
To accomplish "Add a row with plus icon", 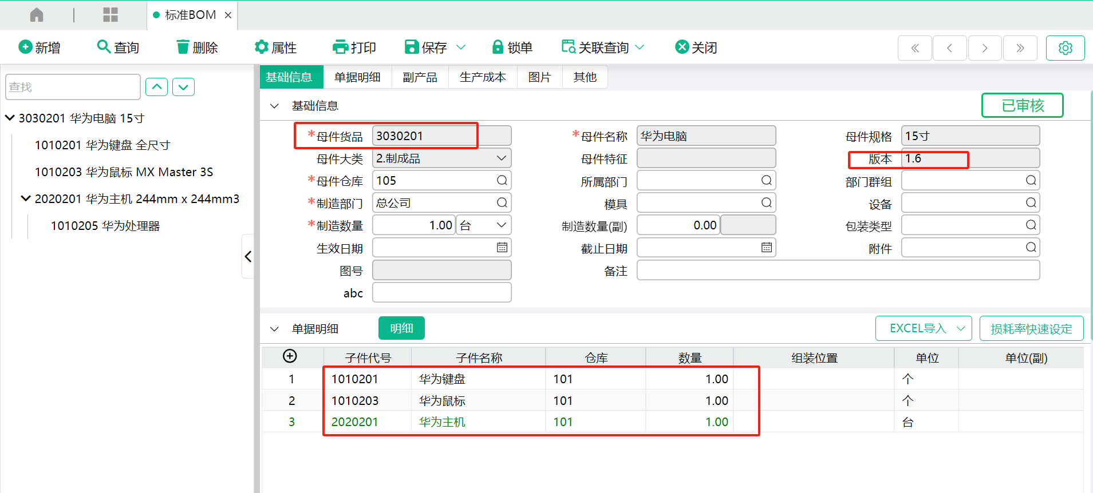I will coord(290,356).
